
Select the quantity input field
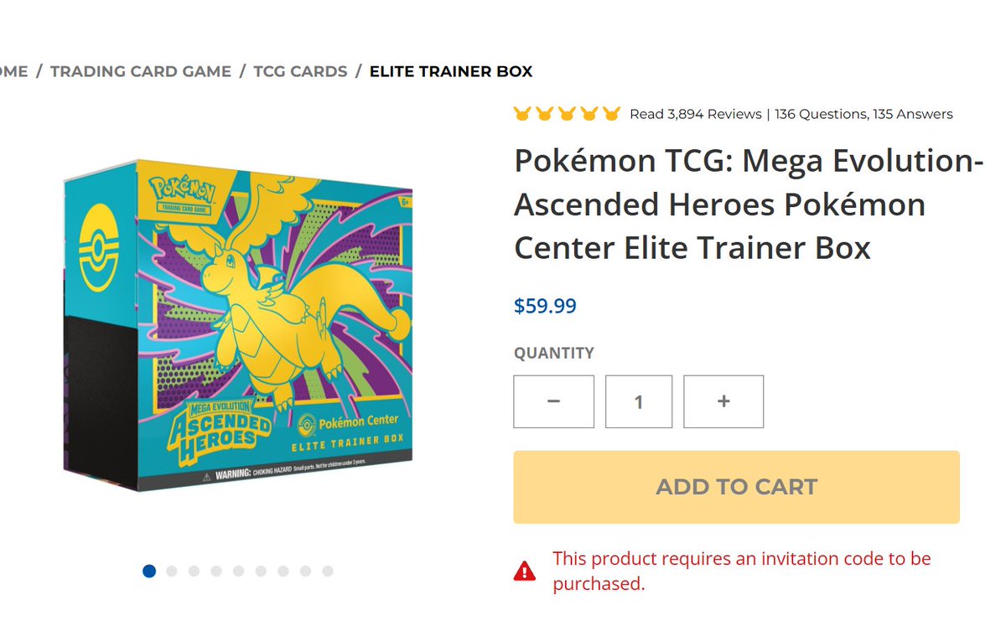[639, 401]
